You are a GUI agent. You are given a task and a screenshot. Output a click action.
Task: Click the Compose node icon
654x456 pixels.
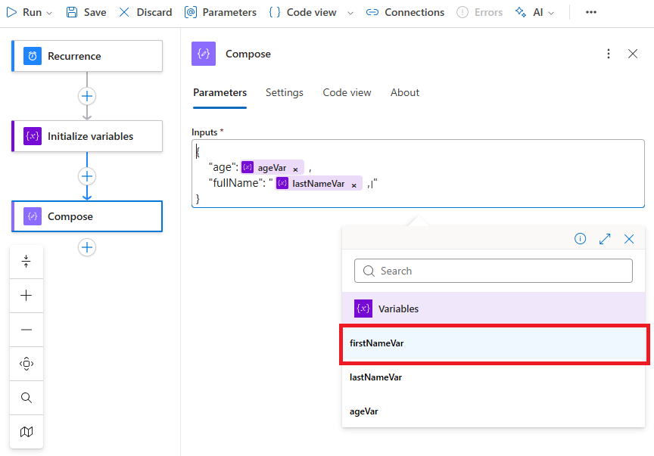(x=33, y=216)
